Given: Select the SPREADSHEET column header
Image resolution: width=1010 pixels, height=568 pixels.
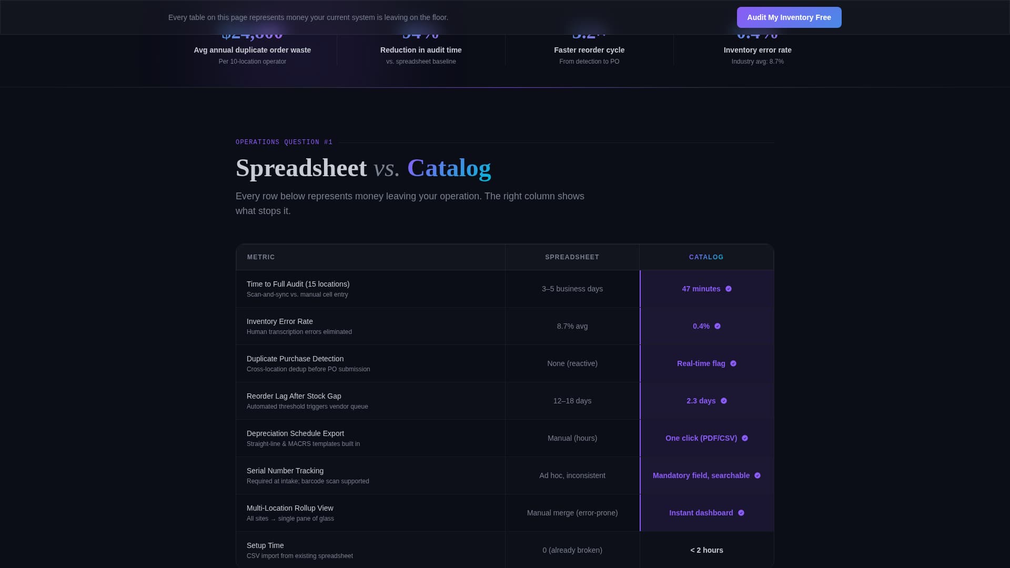Looking at the screenshot, I should tap(572, 257).
